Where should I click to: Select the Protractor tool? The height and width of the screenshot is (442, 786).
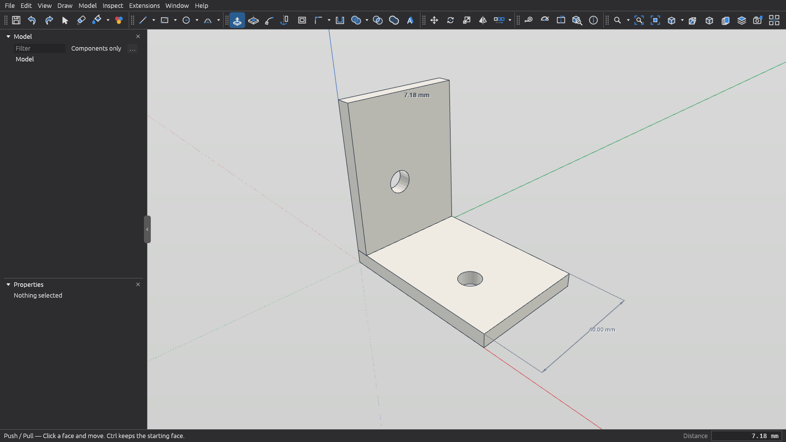pos(545,20)
